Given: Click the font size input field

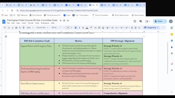Looking at the screenshot, I should [x=68, y=28].
